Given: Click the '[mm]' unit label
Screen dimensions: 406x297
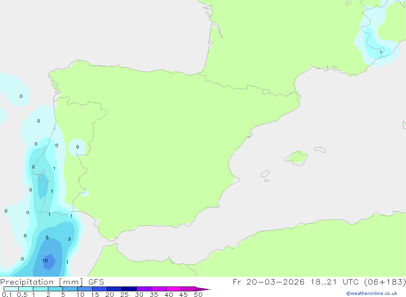Looking at the screenshot, I should (71, 282).
